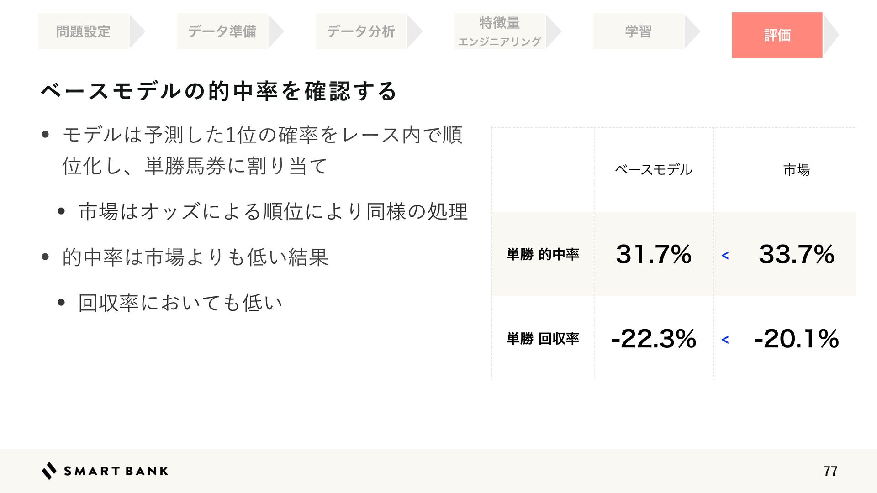The height and width of the screenshot is (493, 877).
Task: Select the highlighted 評価 step
Action: (x=777, y=35)
